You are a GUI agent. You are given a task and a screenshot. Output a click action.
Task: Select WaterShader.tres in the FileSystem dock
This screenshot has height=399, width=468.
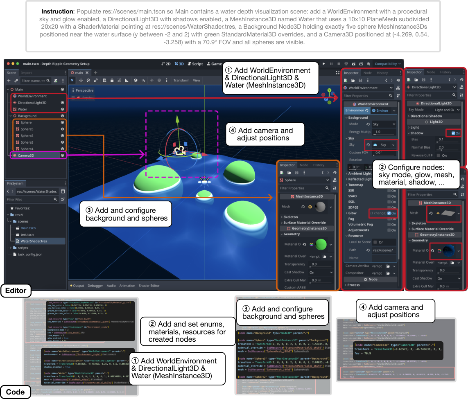[x=33, y=241]
